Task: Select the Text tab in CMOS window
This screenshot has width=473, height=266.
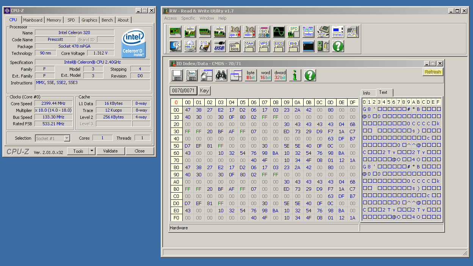Action: tap(384, 92)
